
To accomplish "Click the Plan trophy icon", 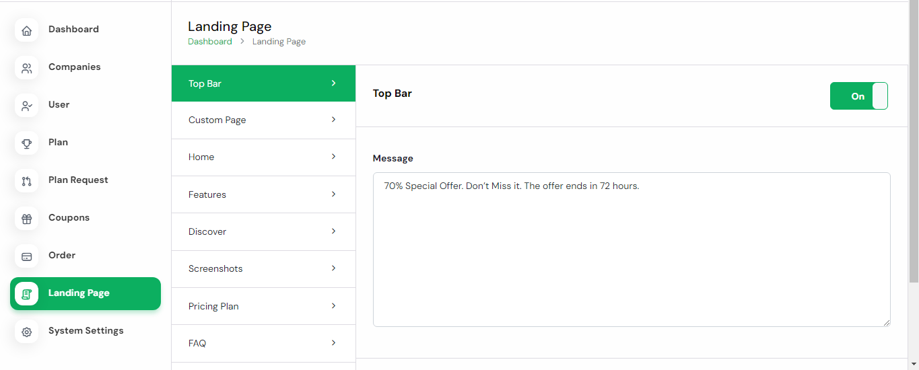I will [x=27, y=143].
